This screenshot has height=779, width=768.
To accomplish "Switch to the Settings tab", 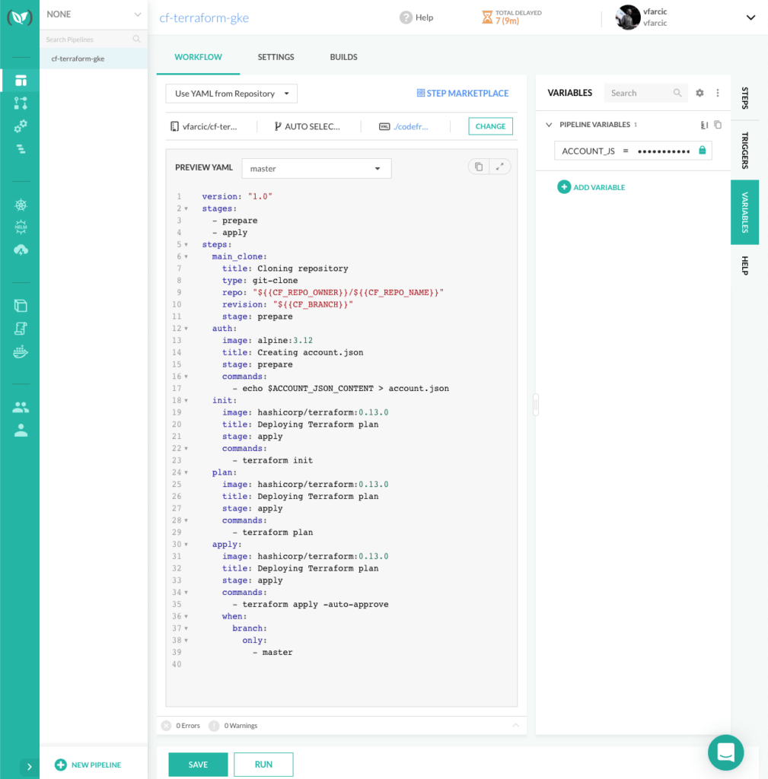I will point(276,57).
